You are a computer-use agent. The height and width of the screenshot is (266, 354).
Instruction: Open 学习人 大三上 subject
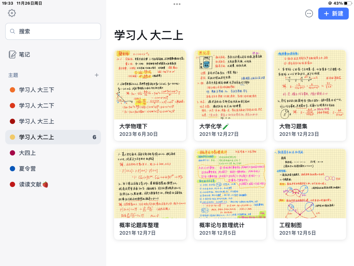[x=37, y=121]
